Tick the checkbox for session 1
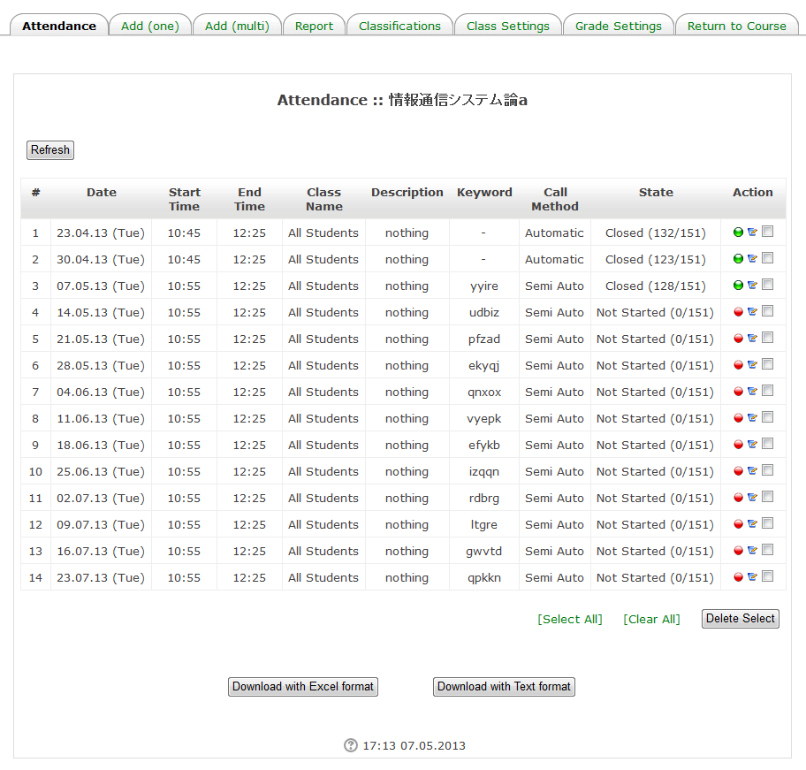806x770 pixels. click(x=767, y=232)
